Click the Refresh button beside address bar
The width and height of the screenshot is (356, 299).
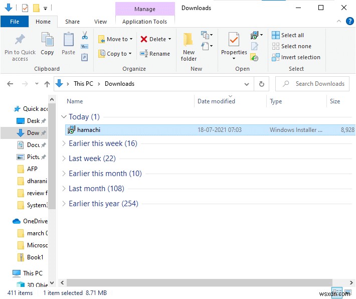[262, 84]
